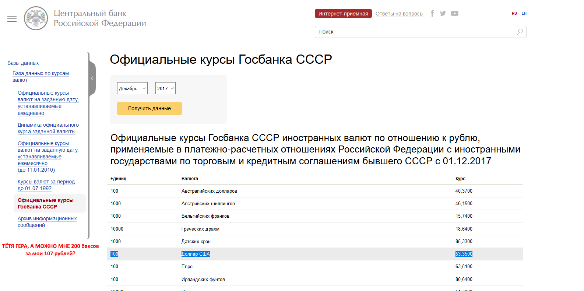Open the year dropdown showing 2017
Screen dimensions: 584x291
(x=165, y=88)
